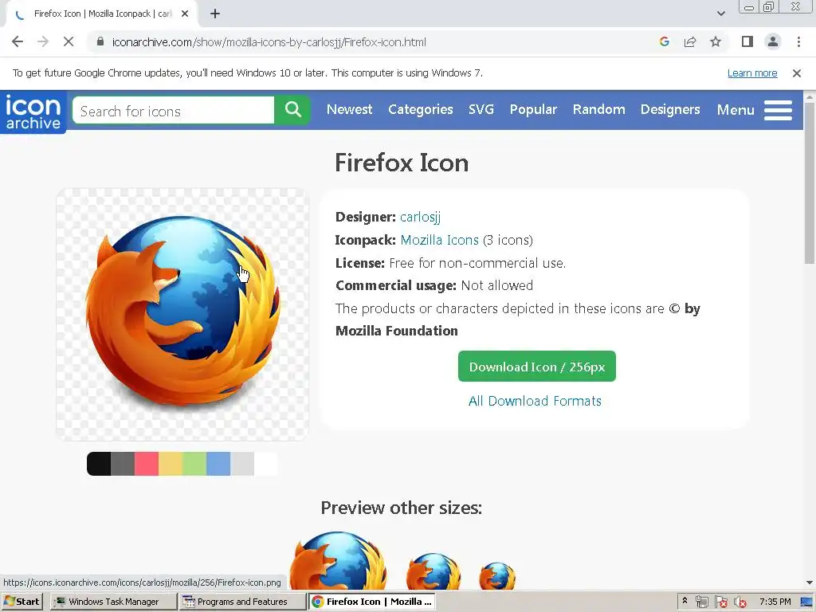Click the browser Forward arrow
Viewport: 816px width, 612px height.
pos(43,41)
